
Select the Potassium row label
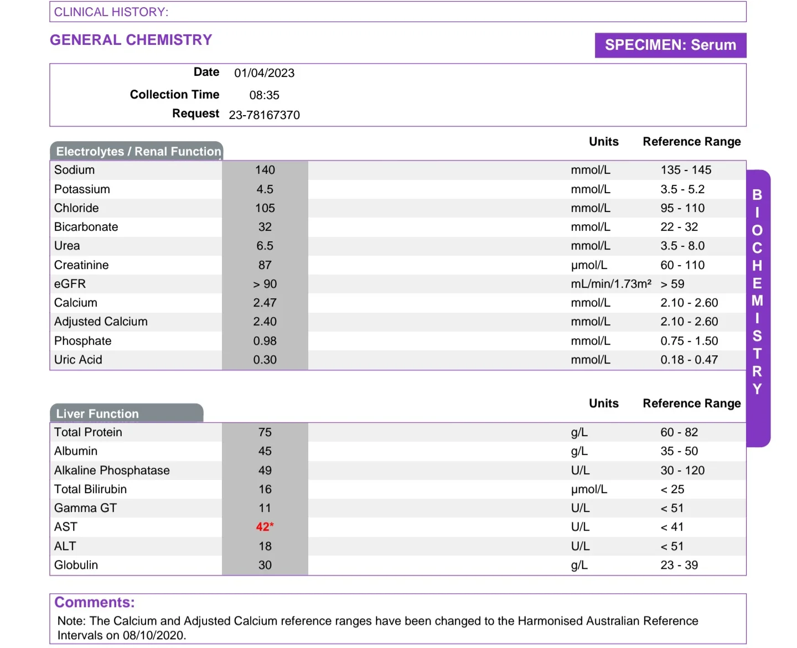[82, 189]
